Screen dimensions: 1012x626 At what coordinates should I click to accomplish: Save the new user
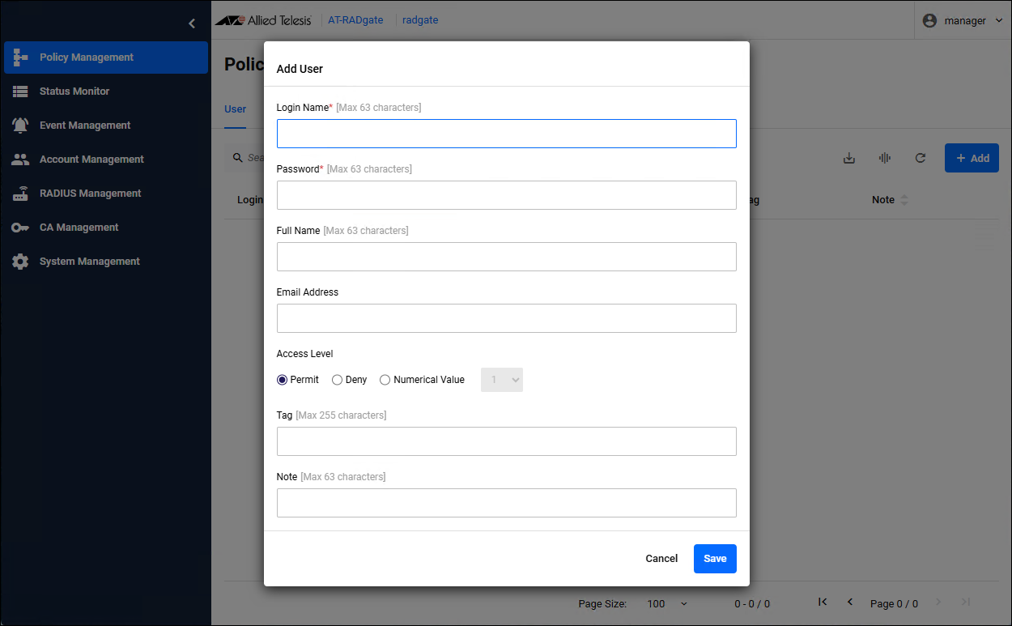715,559
